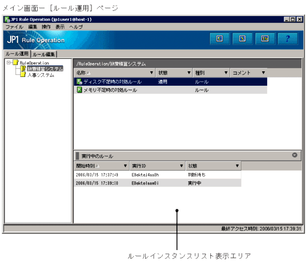
Task: Click execution ID E0ektej4aa0h
Action: pyautogui.click(x=145, y=175)
